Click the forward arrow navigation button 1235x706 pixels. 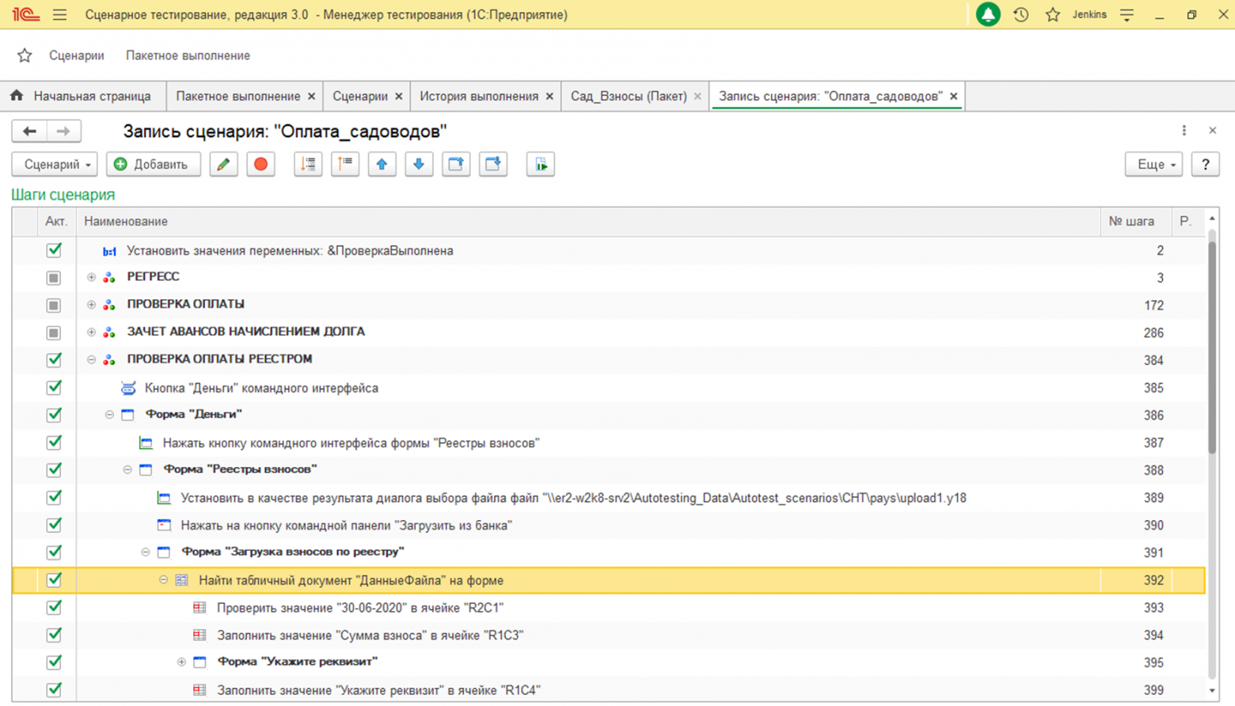[64, 131]
